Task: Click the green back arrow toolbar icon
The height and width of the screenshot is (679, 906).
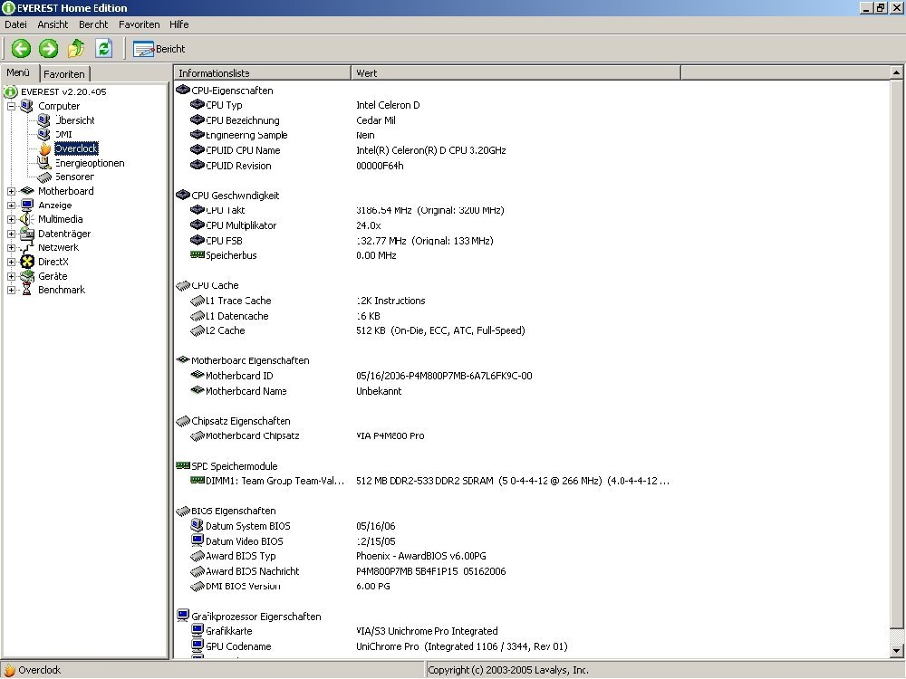Action: (x=21, y=49)
